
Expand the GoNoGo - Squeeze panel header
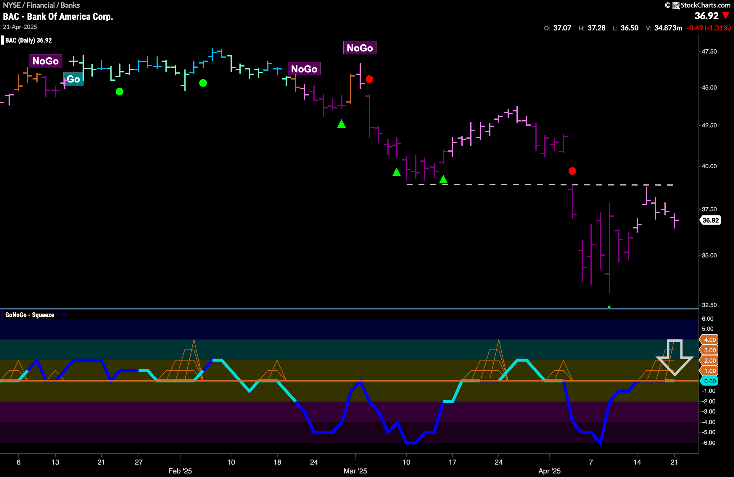pyautogui.click(x=29, y=315)
